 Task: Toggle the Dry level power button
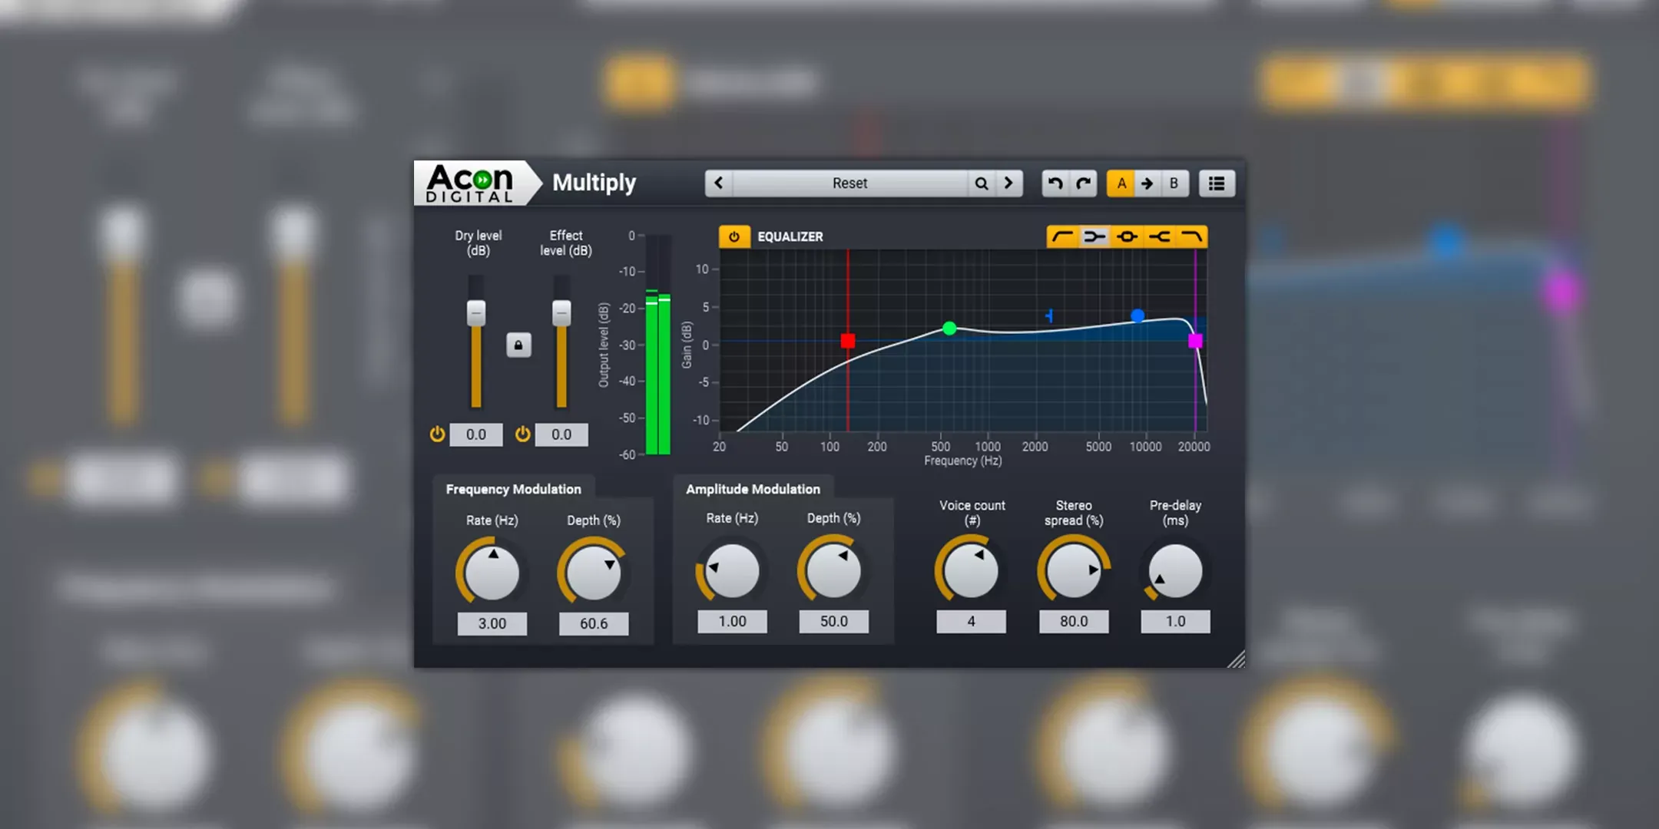437,434
